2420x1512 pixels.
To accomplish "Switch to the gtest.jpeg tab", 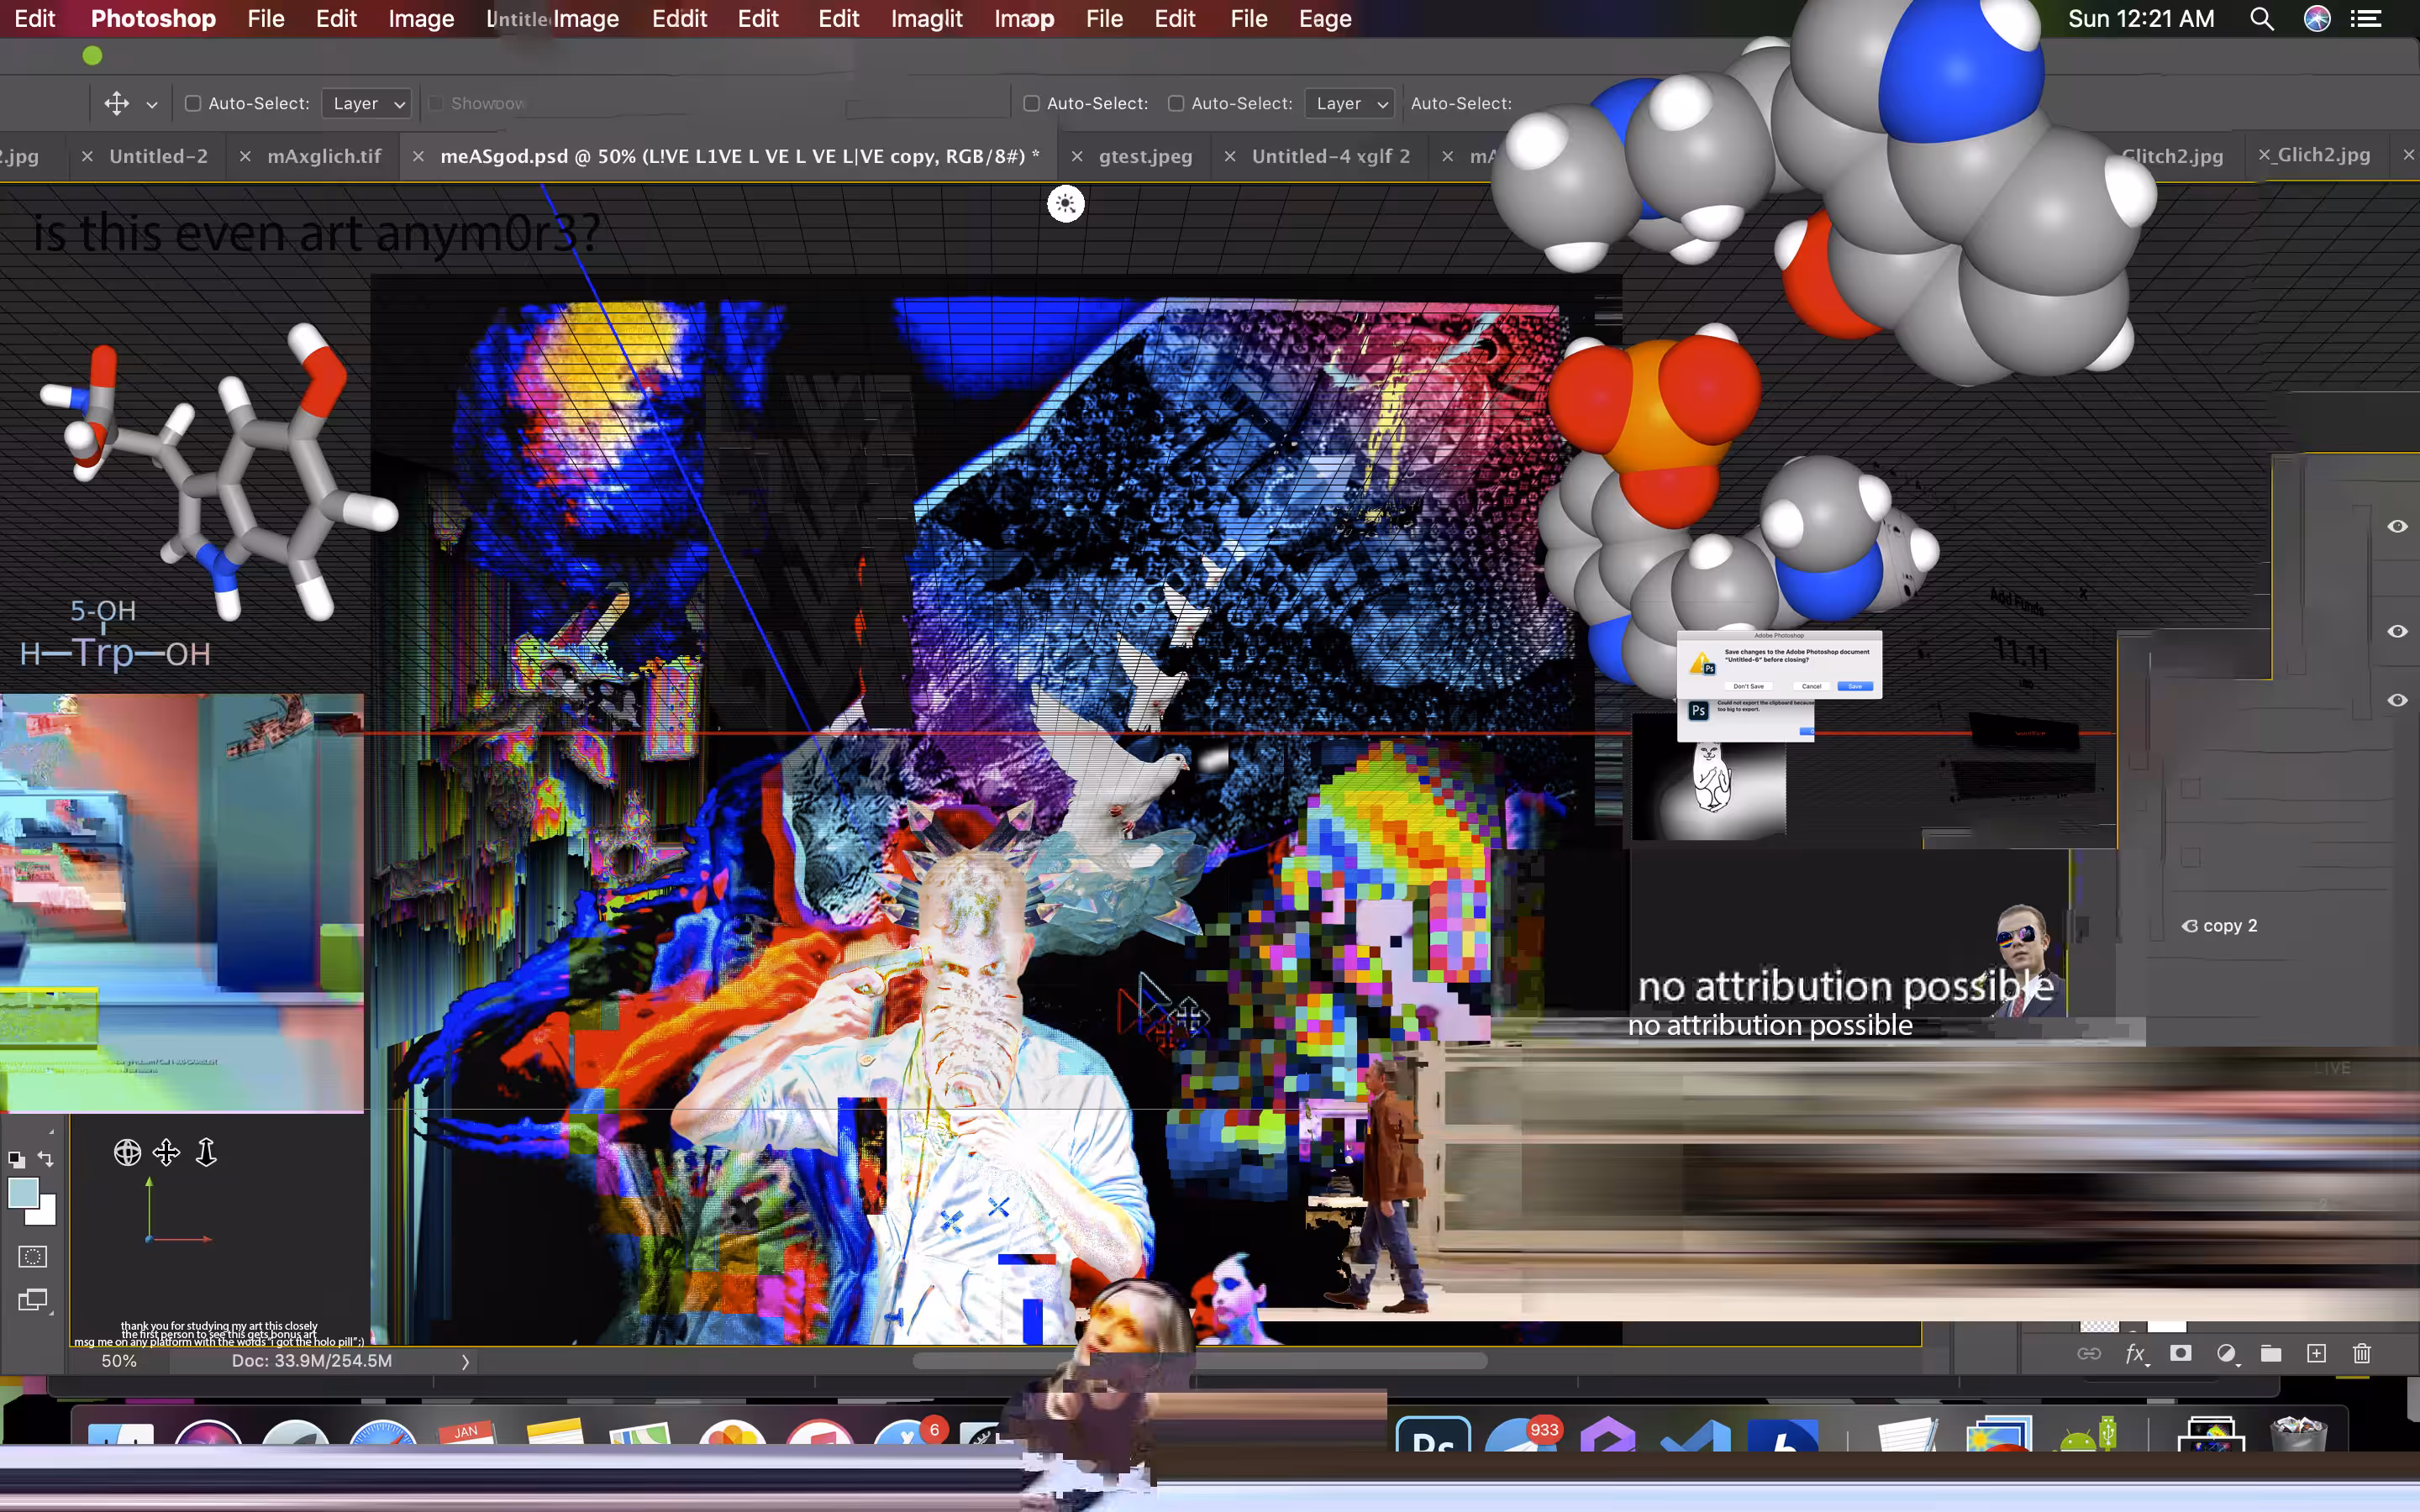I will point(1145,156).
